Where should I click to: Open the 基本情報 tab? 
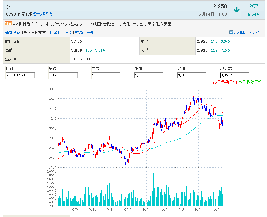point(13,33)
